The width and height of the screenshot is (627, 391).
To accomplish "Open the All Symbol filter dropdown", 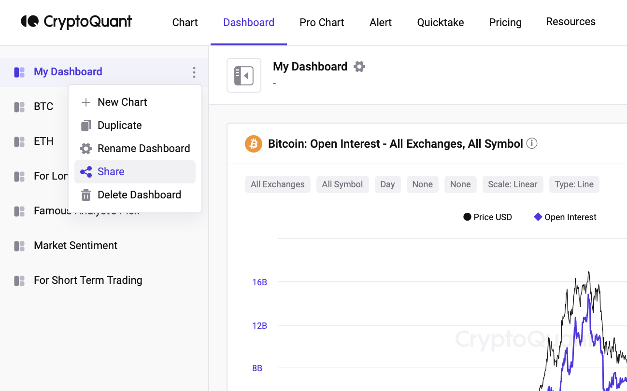I will pyautogui.click(x=342, y=184).
